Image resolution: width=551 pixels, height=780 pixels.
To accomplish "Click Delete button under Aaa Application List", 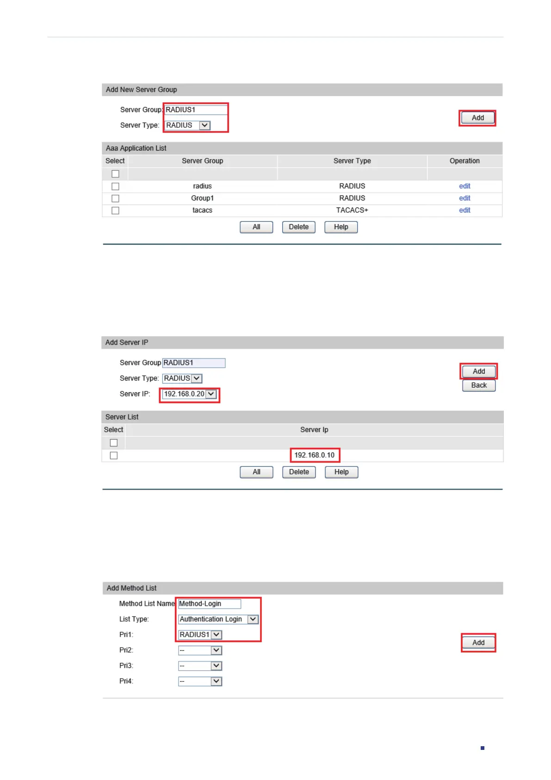I will tap(299, 227).
